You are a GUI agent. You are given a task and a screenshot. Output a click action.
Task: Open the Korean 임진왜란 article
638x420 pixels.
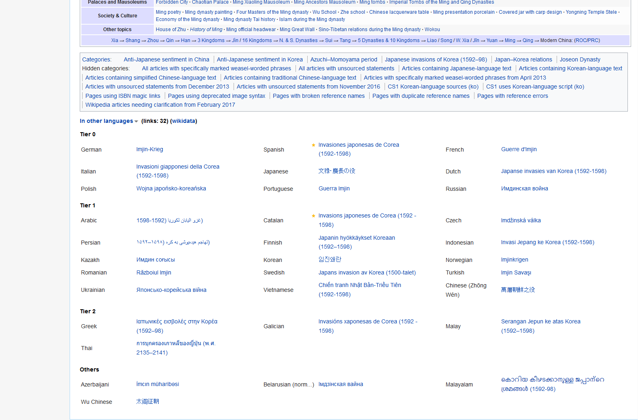coord(330,260)
